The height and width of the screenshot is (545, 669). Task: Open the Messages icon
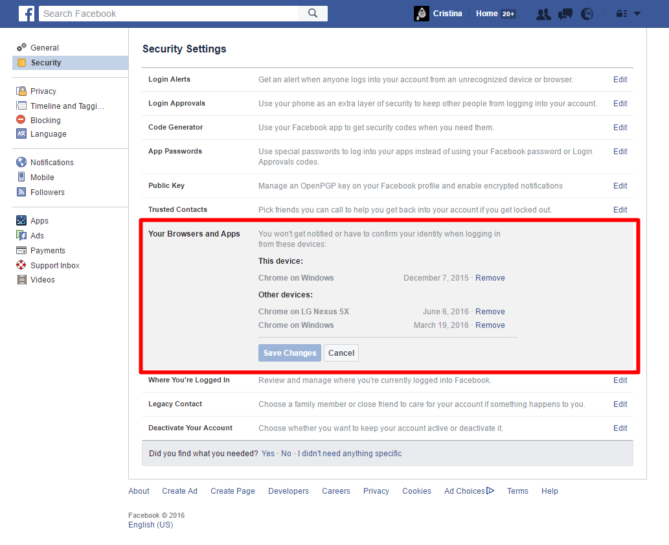(565, 14)
